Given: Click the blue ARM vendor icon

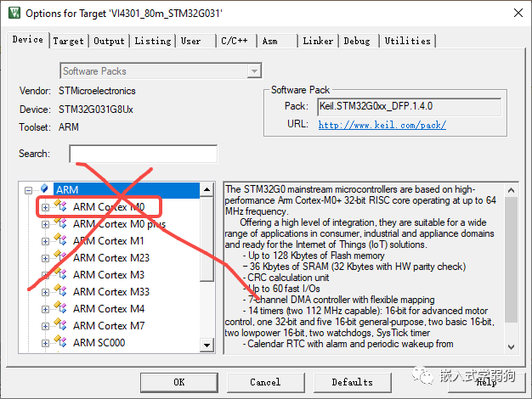Looking at the screenshot, I should pos(44,188).
